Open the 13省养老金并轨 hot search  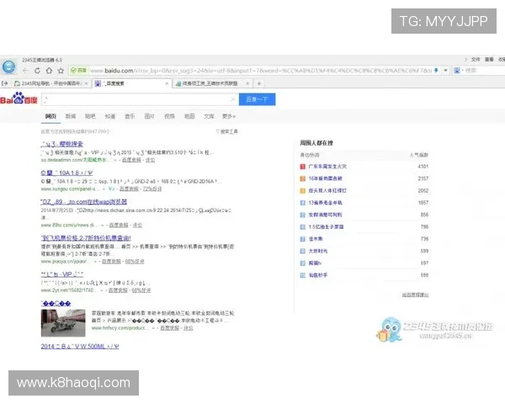point(325,203)
